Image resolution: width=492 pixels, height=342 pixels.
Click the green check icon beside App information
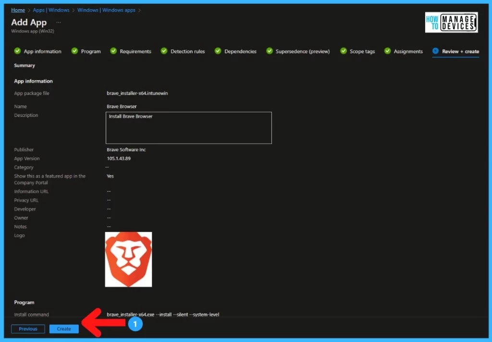(17, 51)
